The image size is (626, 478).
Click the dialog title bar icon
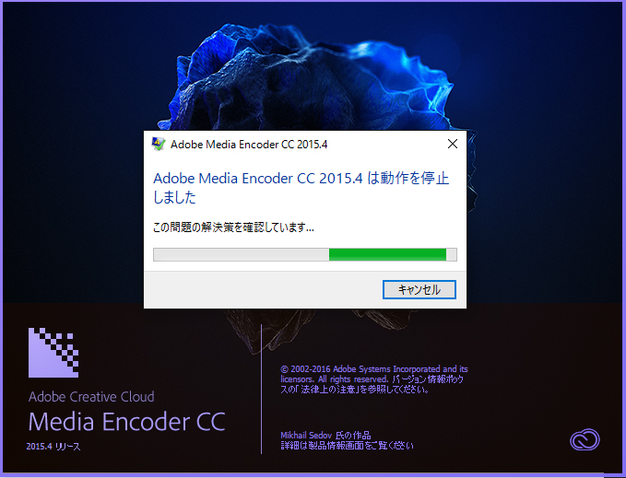[x=159, y=144]
